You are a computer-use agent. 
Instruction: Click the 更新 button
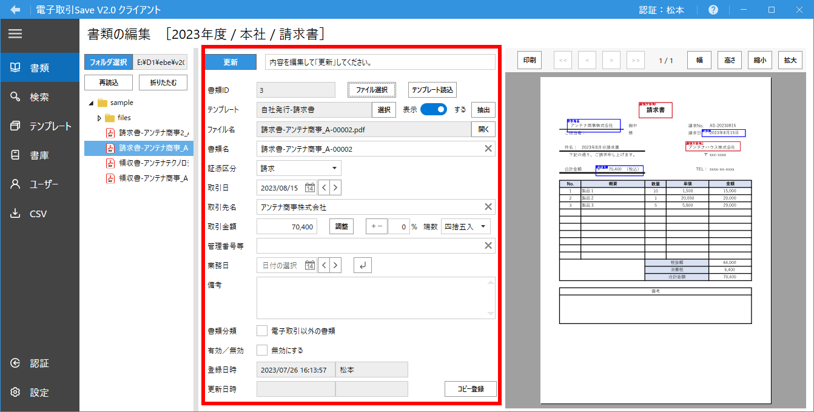(230, 62)
